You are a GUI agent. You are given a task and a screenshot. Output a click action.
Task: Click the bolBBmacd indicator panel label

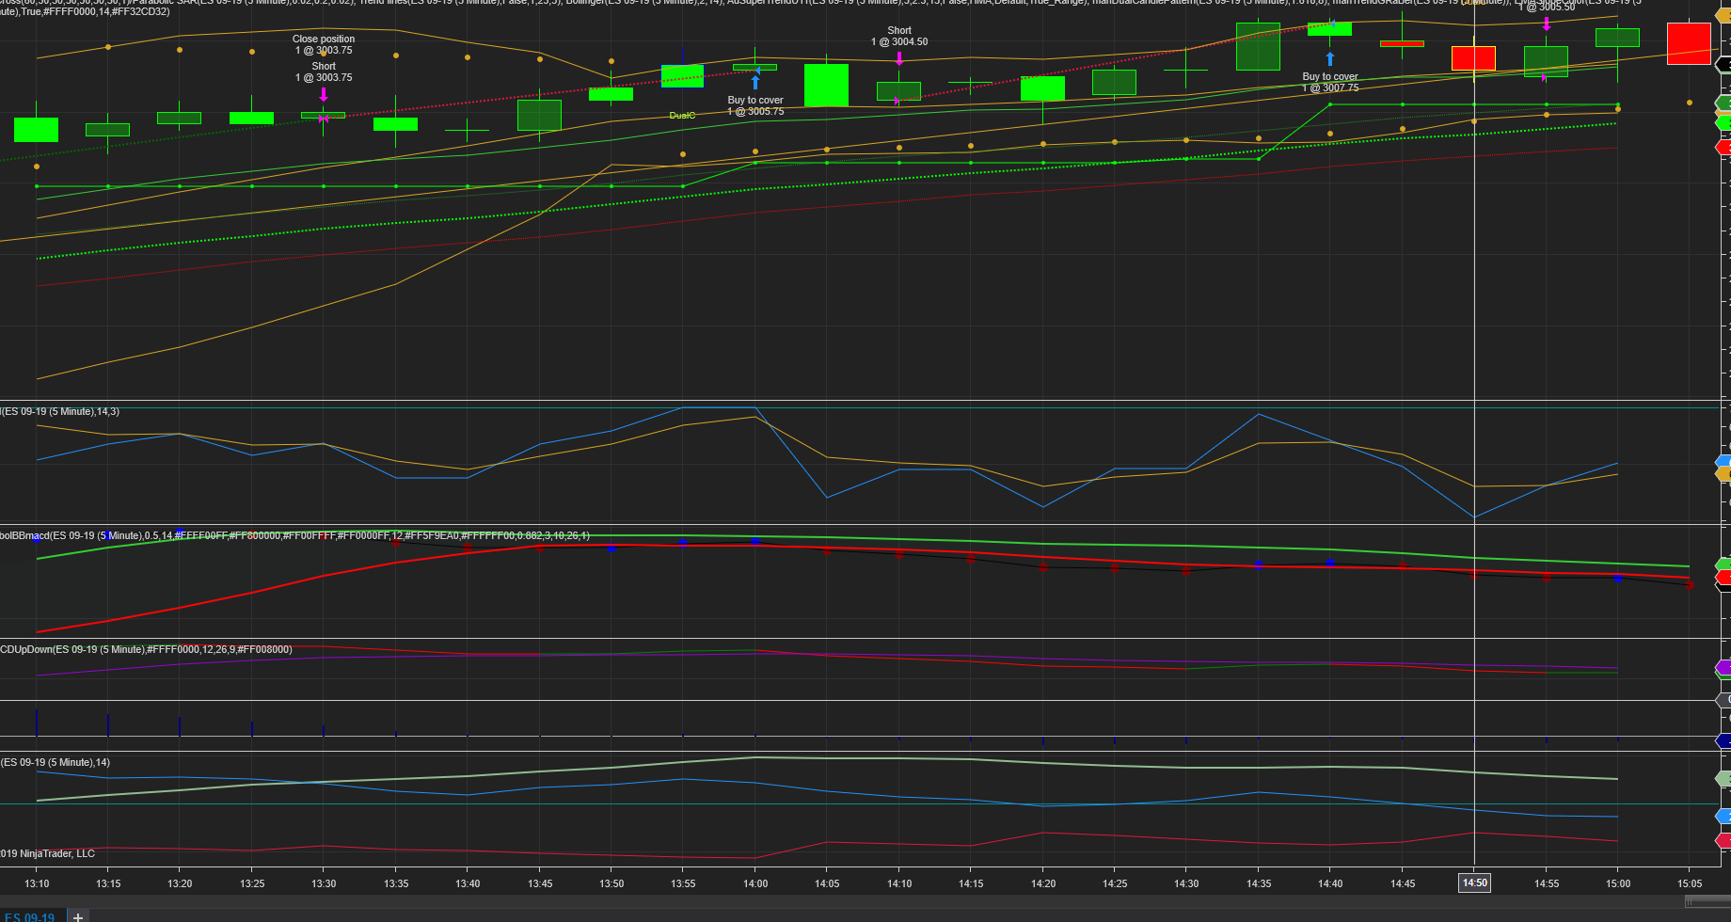295,535
